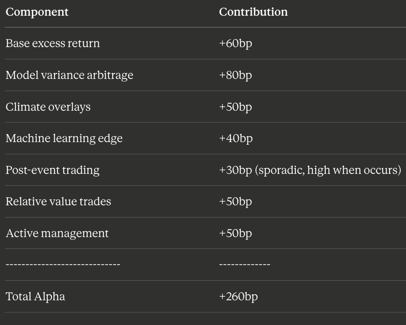Select the Relative value trades cell

click(x=58, y=201)
